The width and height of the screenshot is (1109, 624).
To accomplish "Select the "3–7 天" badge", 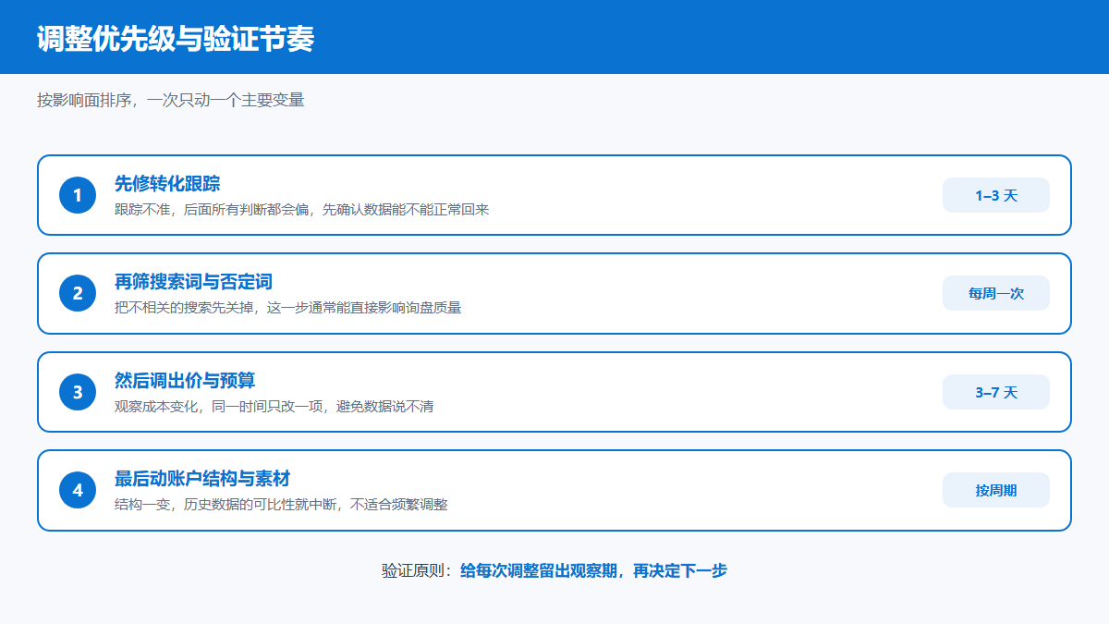I will 996,392.
